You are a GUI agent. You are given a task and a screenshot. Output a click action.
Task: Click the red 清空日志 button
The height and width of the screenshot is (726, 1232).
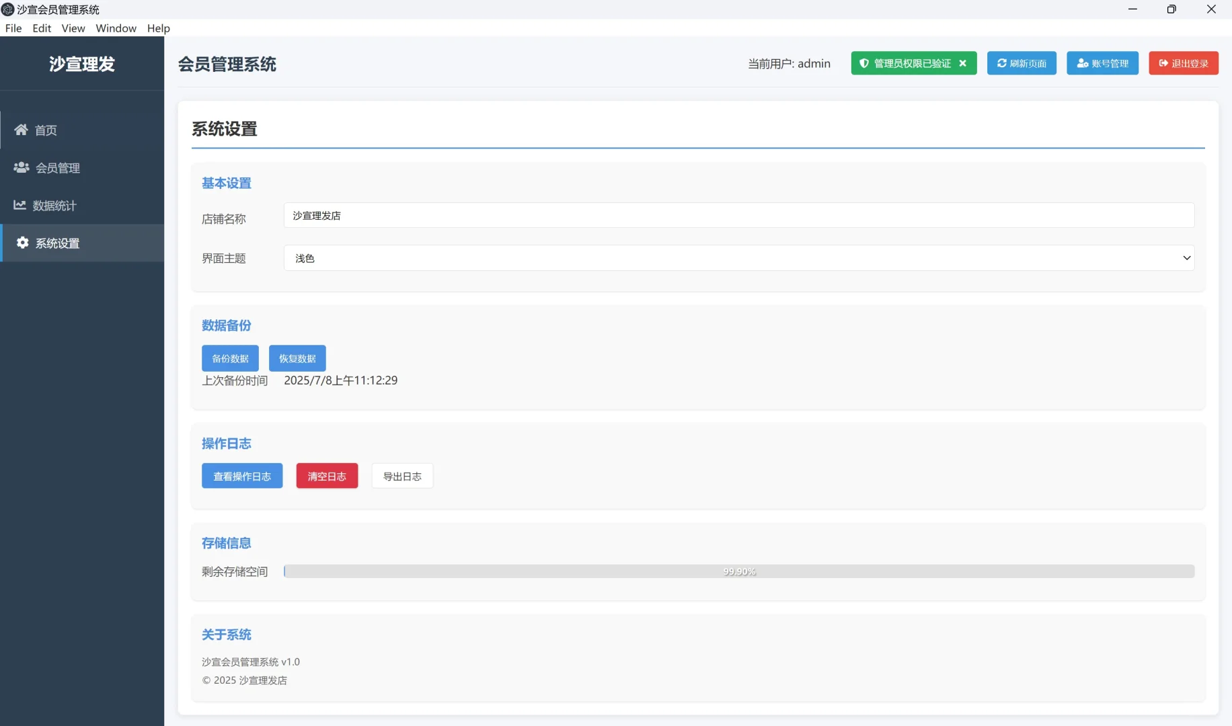point(327,476)
